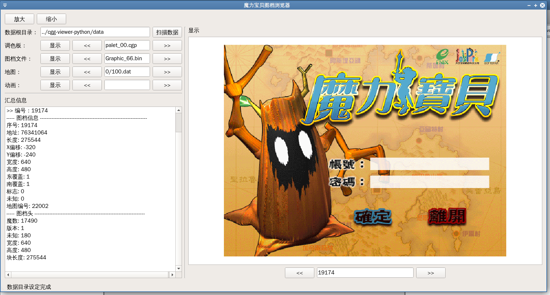The width and height of the screenshot is (550, 295).
Task: Go to next palette with >> in 调色板 row
Action: [167, 46]
